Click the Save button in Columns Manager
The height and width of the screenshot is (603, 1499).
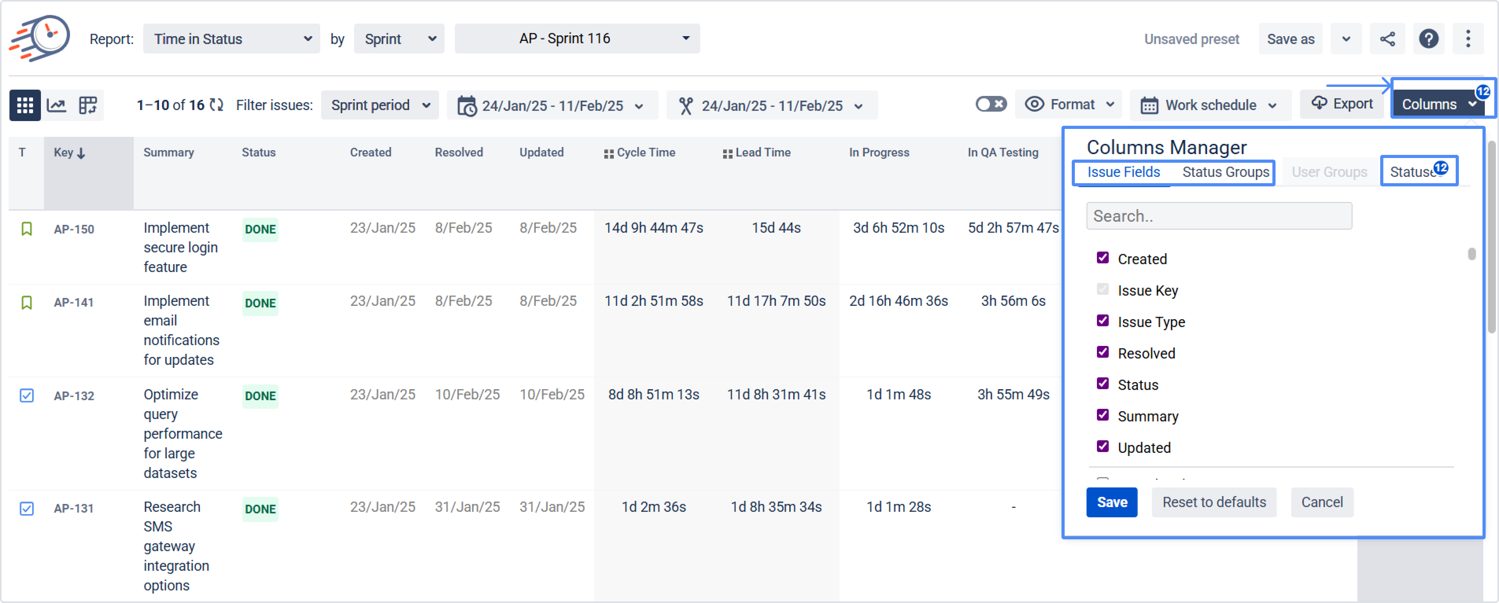click(x=1111, y=502)
